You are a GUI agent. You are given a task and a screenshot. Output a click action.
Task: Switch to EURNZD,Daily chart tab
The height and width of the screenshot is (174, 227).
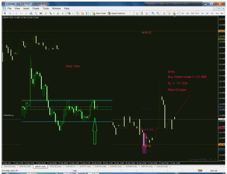[116, 166]
